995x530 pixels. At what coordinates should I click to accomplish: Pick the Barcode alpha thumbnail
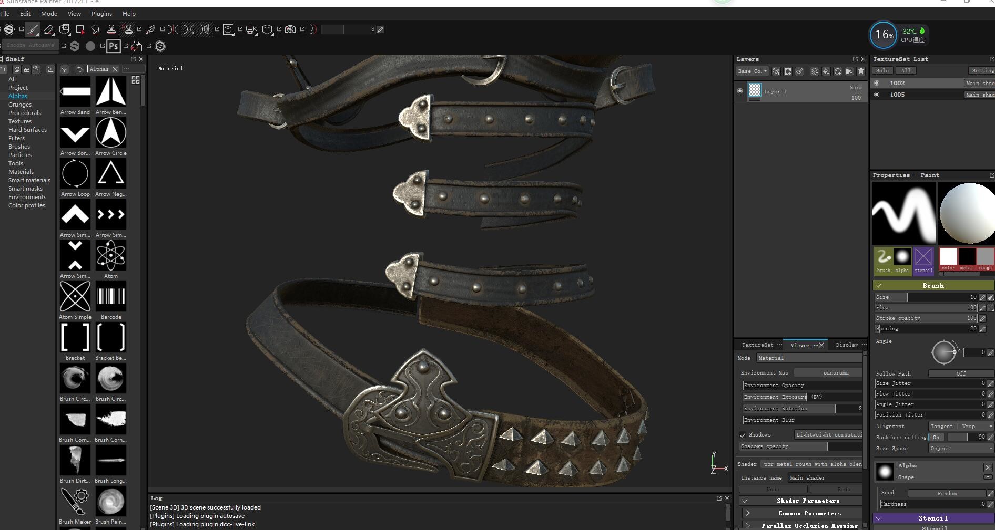[111, 296]
